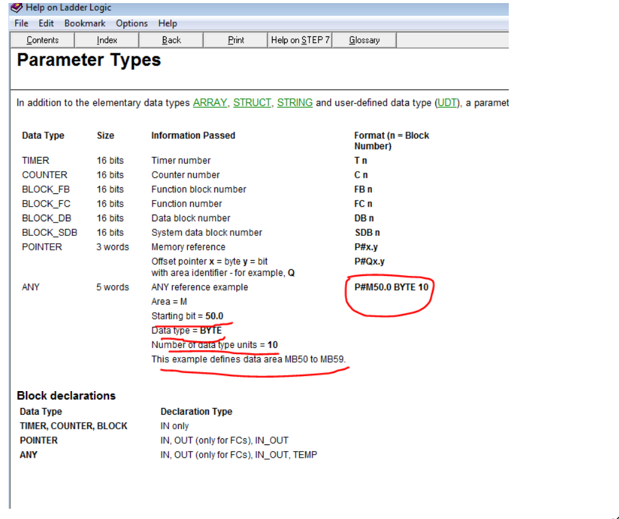Follow the UDT link
The width and height of the screenshot is (619, 519).
(x=447, y=103)
